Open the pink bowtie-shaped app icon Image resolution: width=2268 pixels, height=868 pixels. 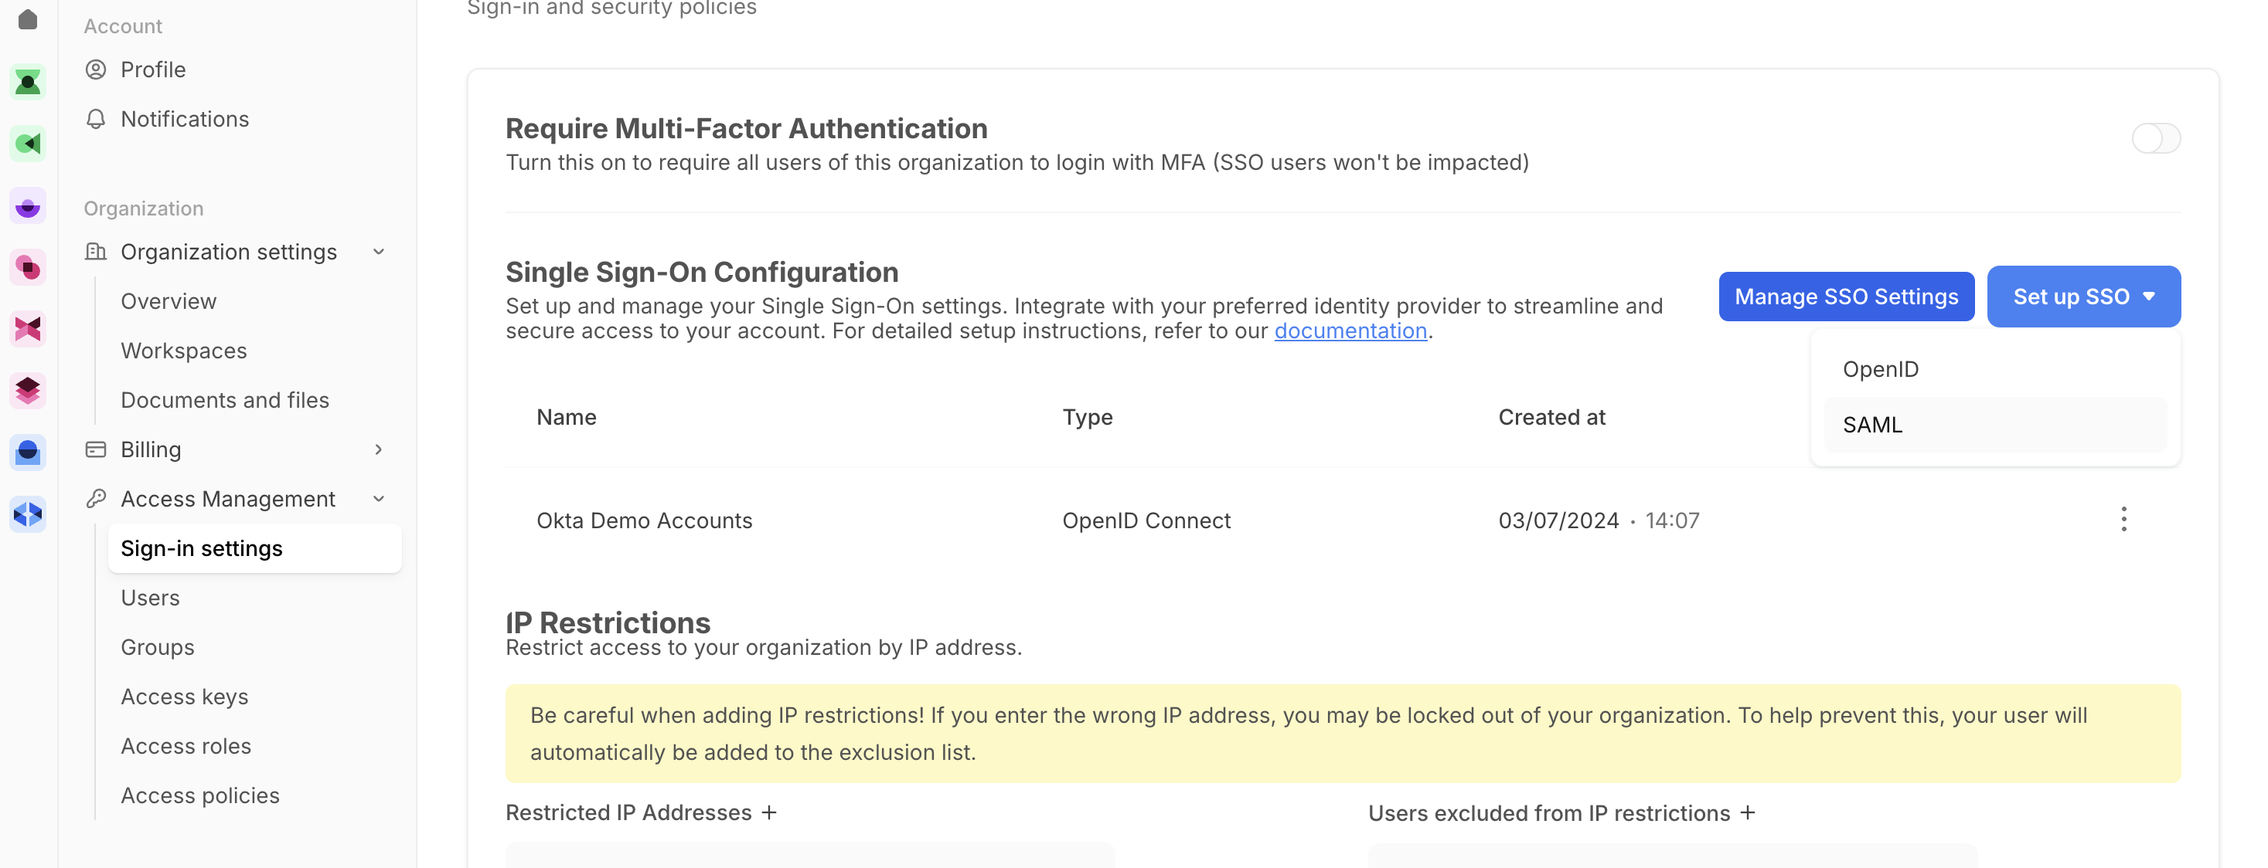tap(28, 329)
